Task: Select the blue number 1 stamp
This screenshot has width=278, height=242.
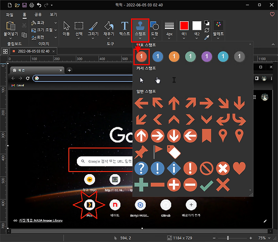Action: tap(158, 56)
